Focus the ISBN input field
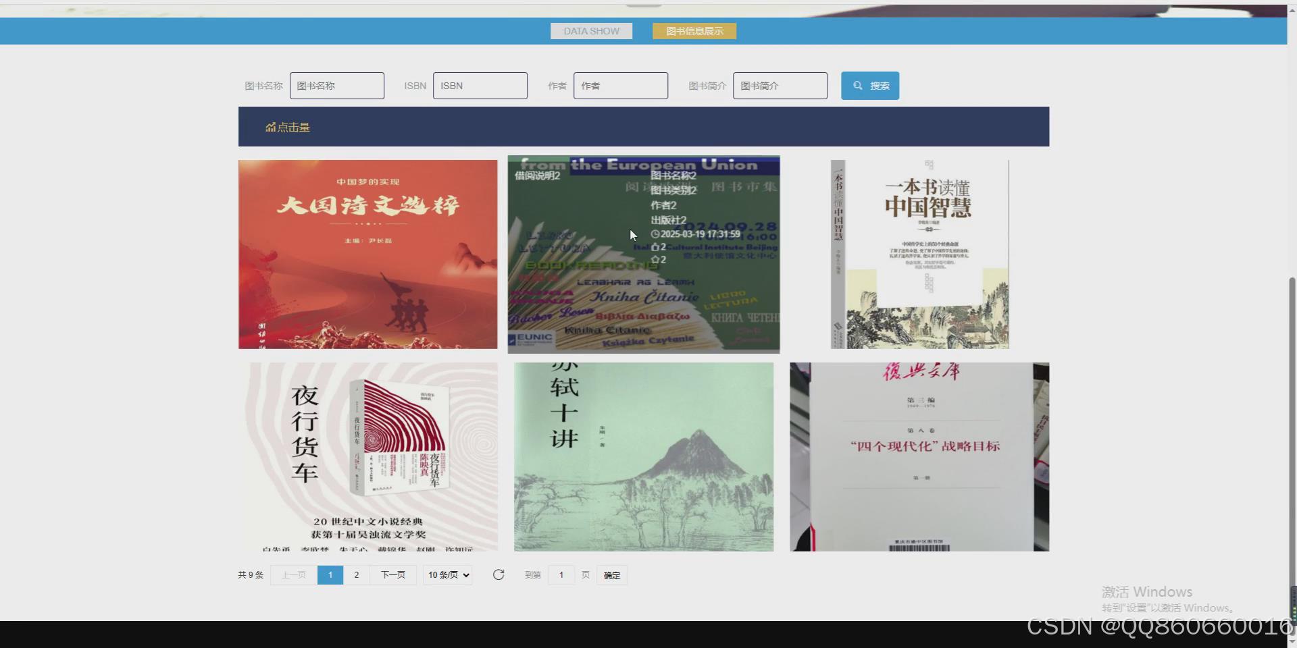This screenshot has width=1297, height=648. point(480,86)
